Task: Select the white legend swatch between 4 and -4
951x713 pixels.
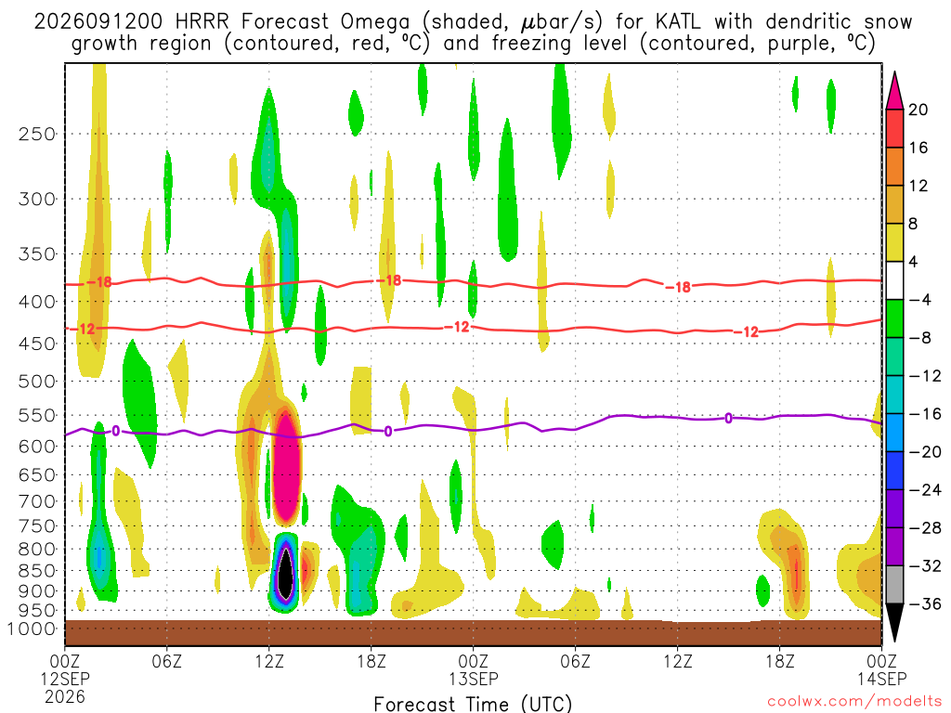Action: 894,280
